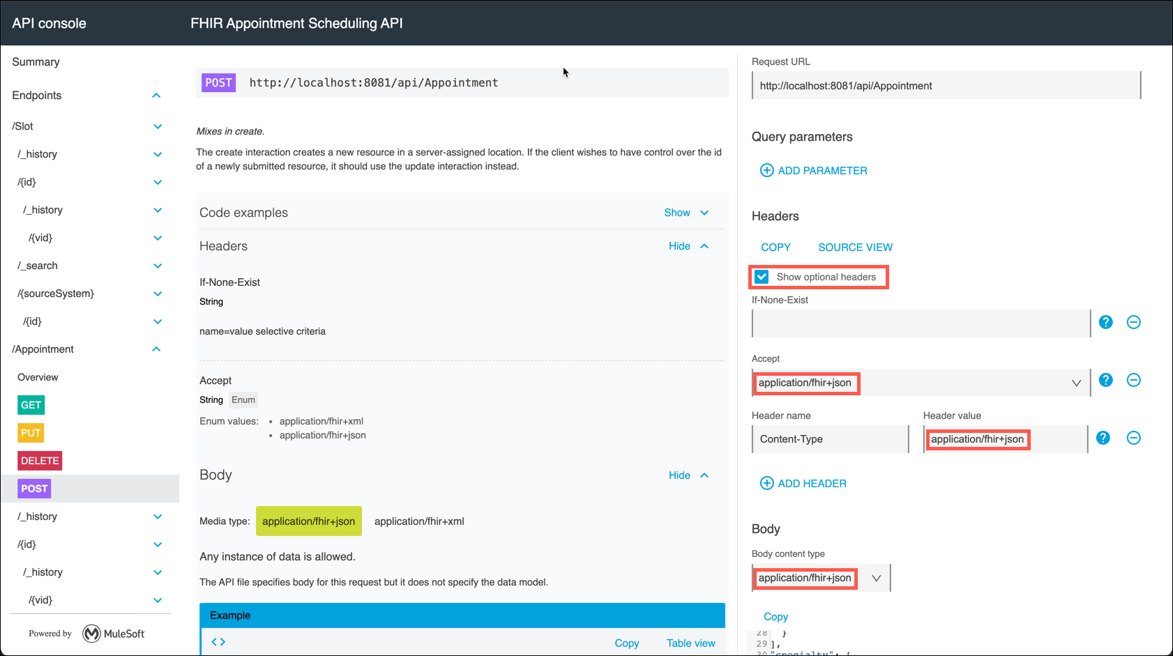Expand the /{sourceSystem} endpoint

(158, 293)
